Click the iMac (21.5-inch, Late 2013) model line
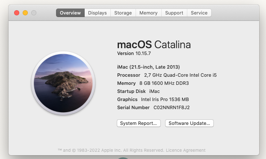266x159 pixels. (x=148, y=67)
